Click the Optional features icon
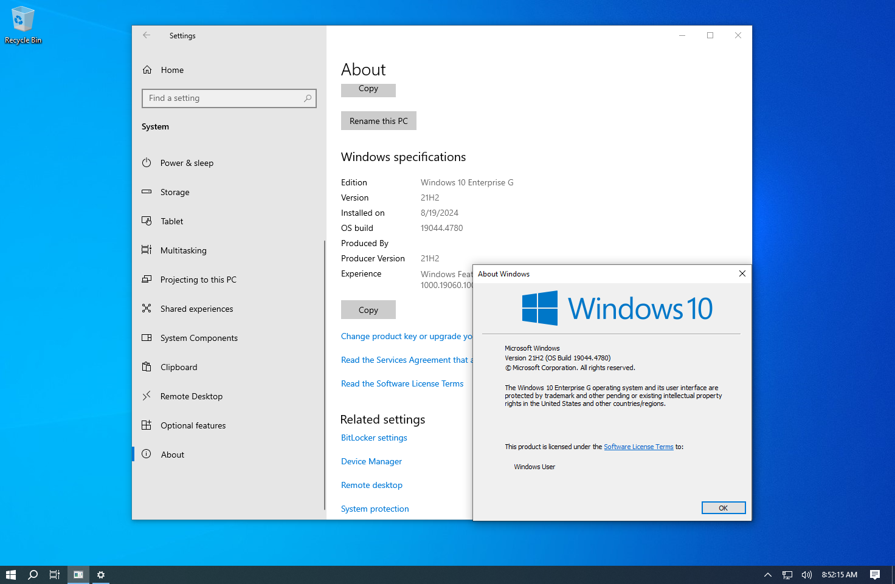The height and width of the screenshot is (584, 895). pos(147,425)
